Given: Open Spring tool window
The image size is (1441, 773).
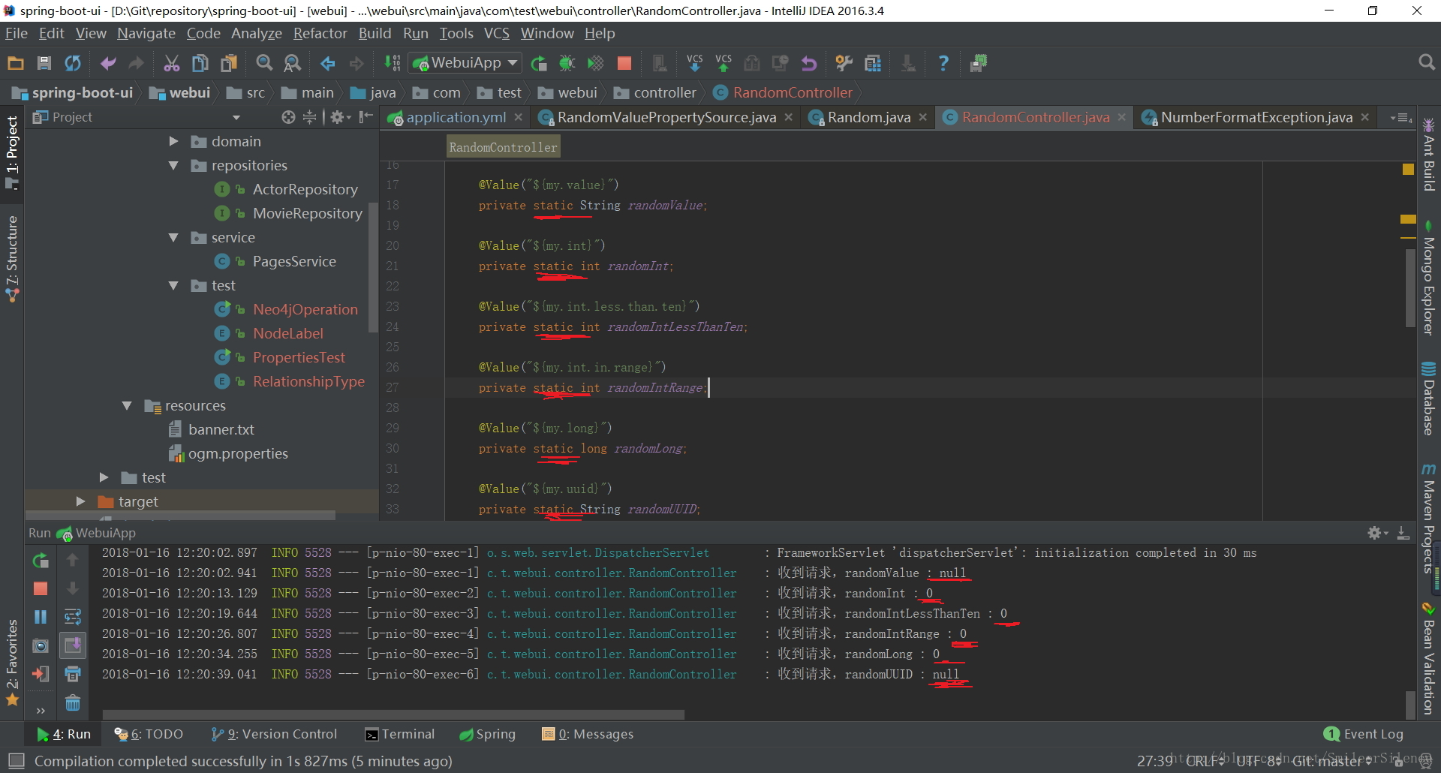Looking at the screenshot, I should tap(487, 734).
